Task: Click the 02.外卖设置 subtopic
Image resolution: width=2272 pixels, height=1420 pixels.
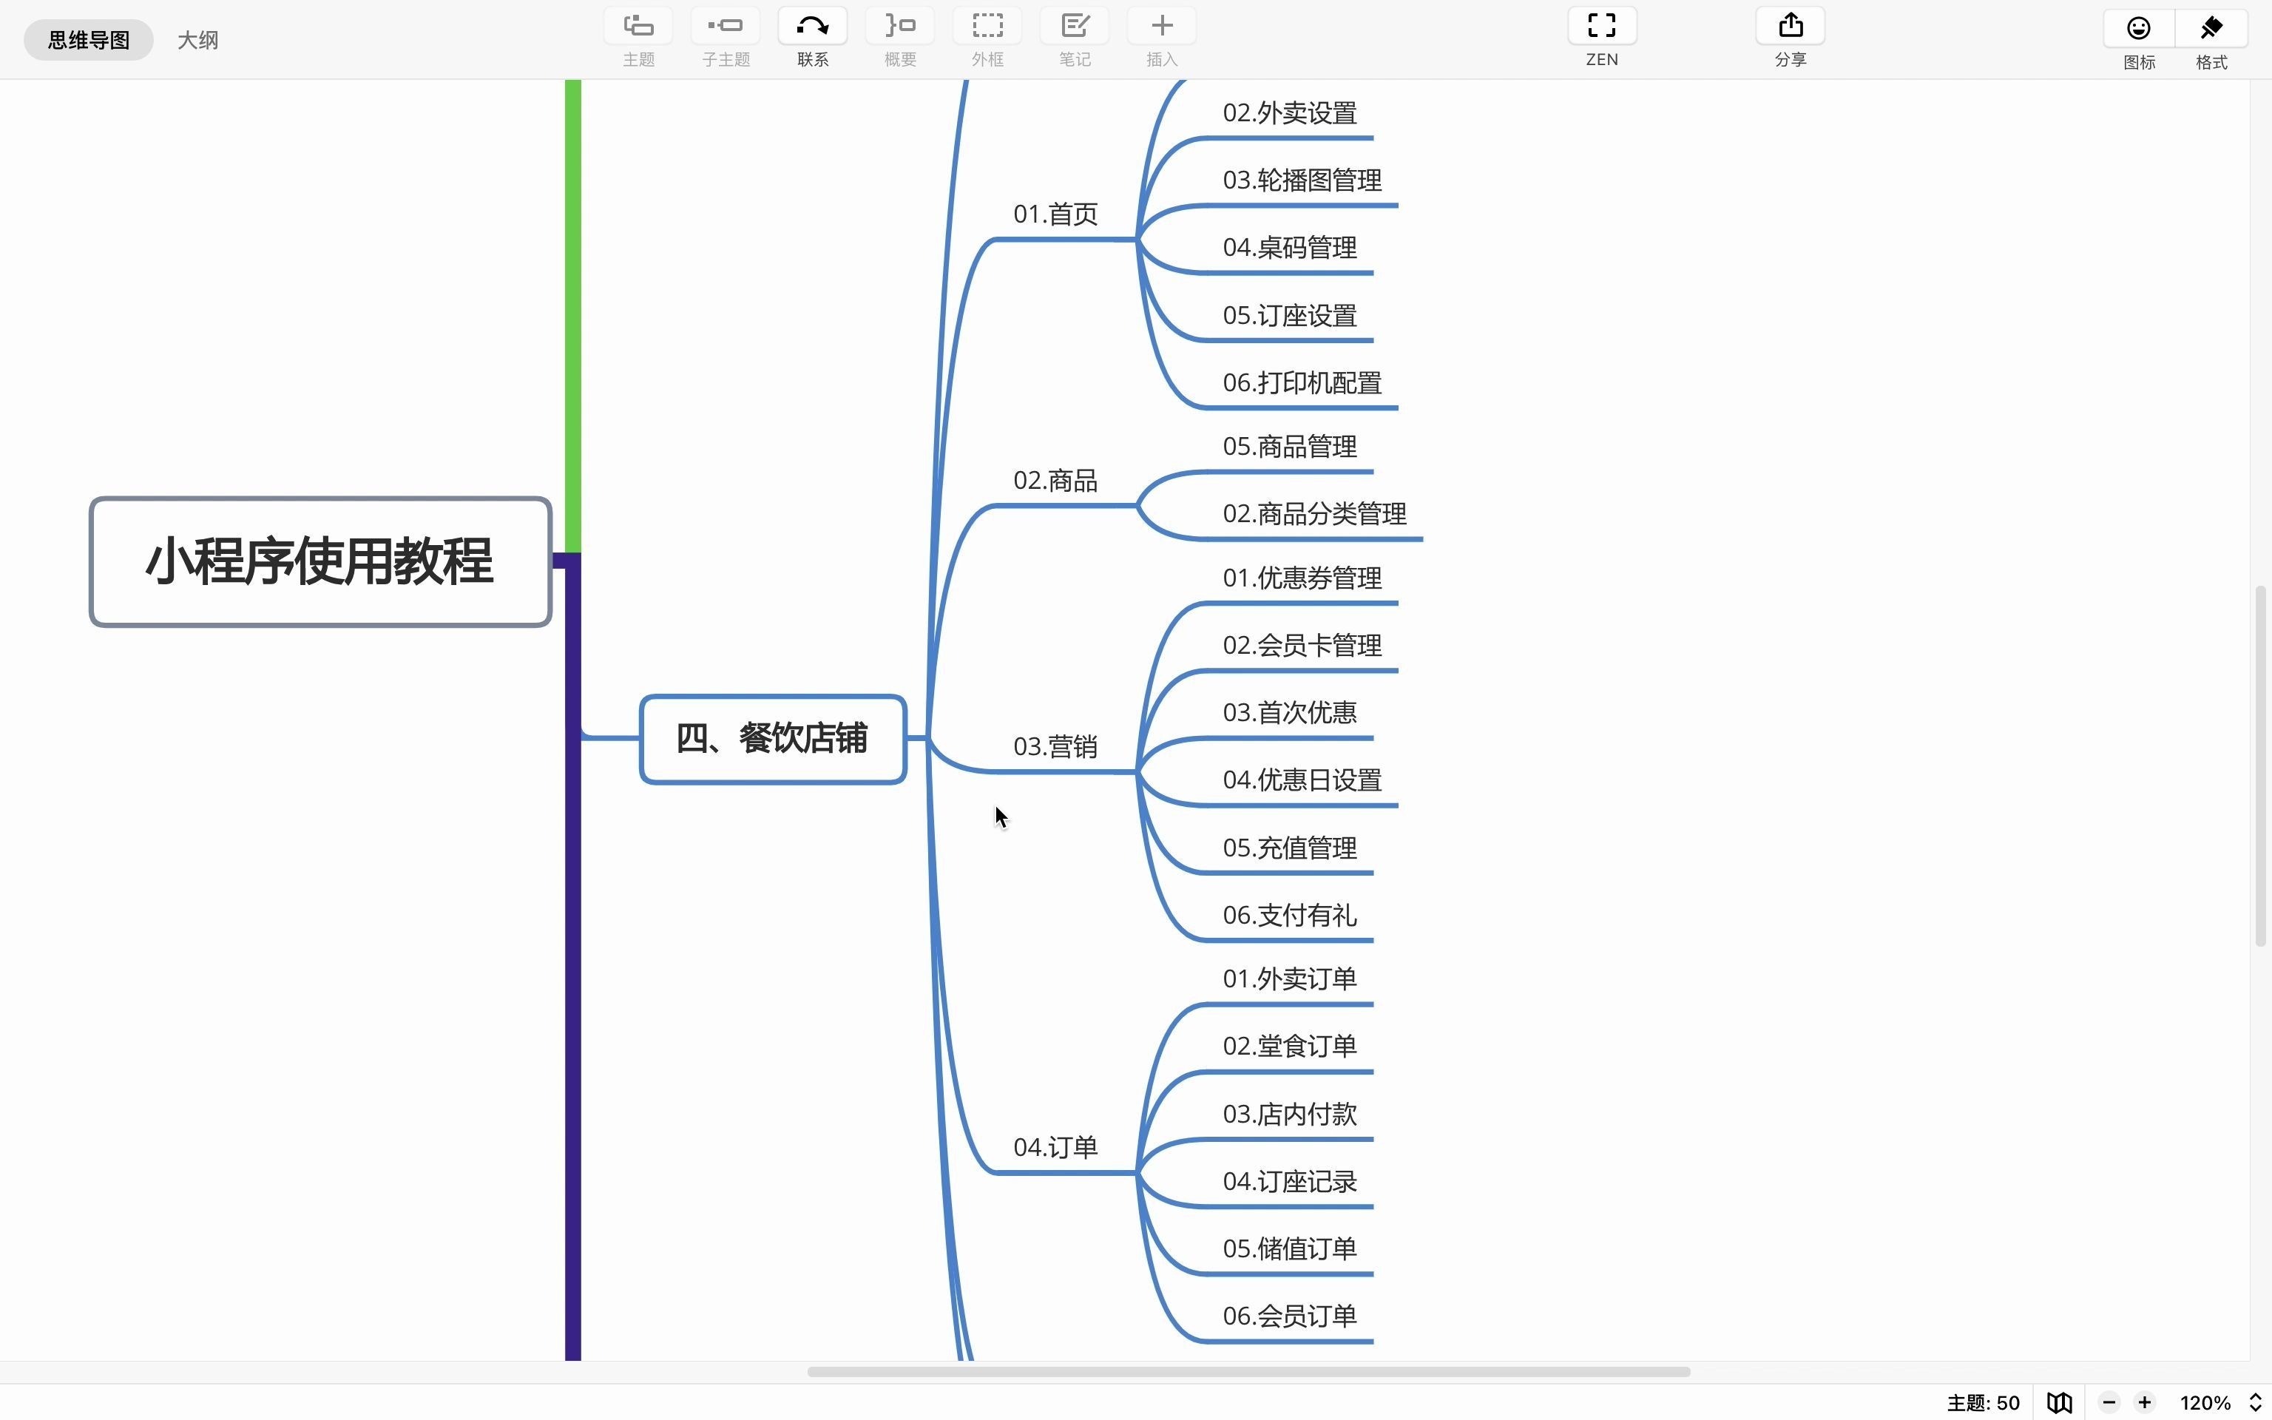Action: pyautogui.click(x=1289, y=114)
